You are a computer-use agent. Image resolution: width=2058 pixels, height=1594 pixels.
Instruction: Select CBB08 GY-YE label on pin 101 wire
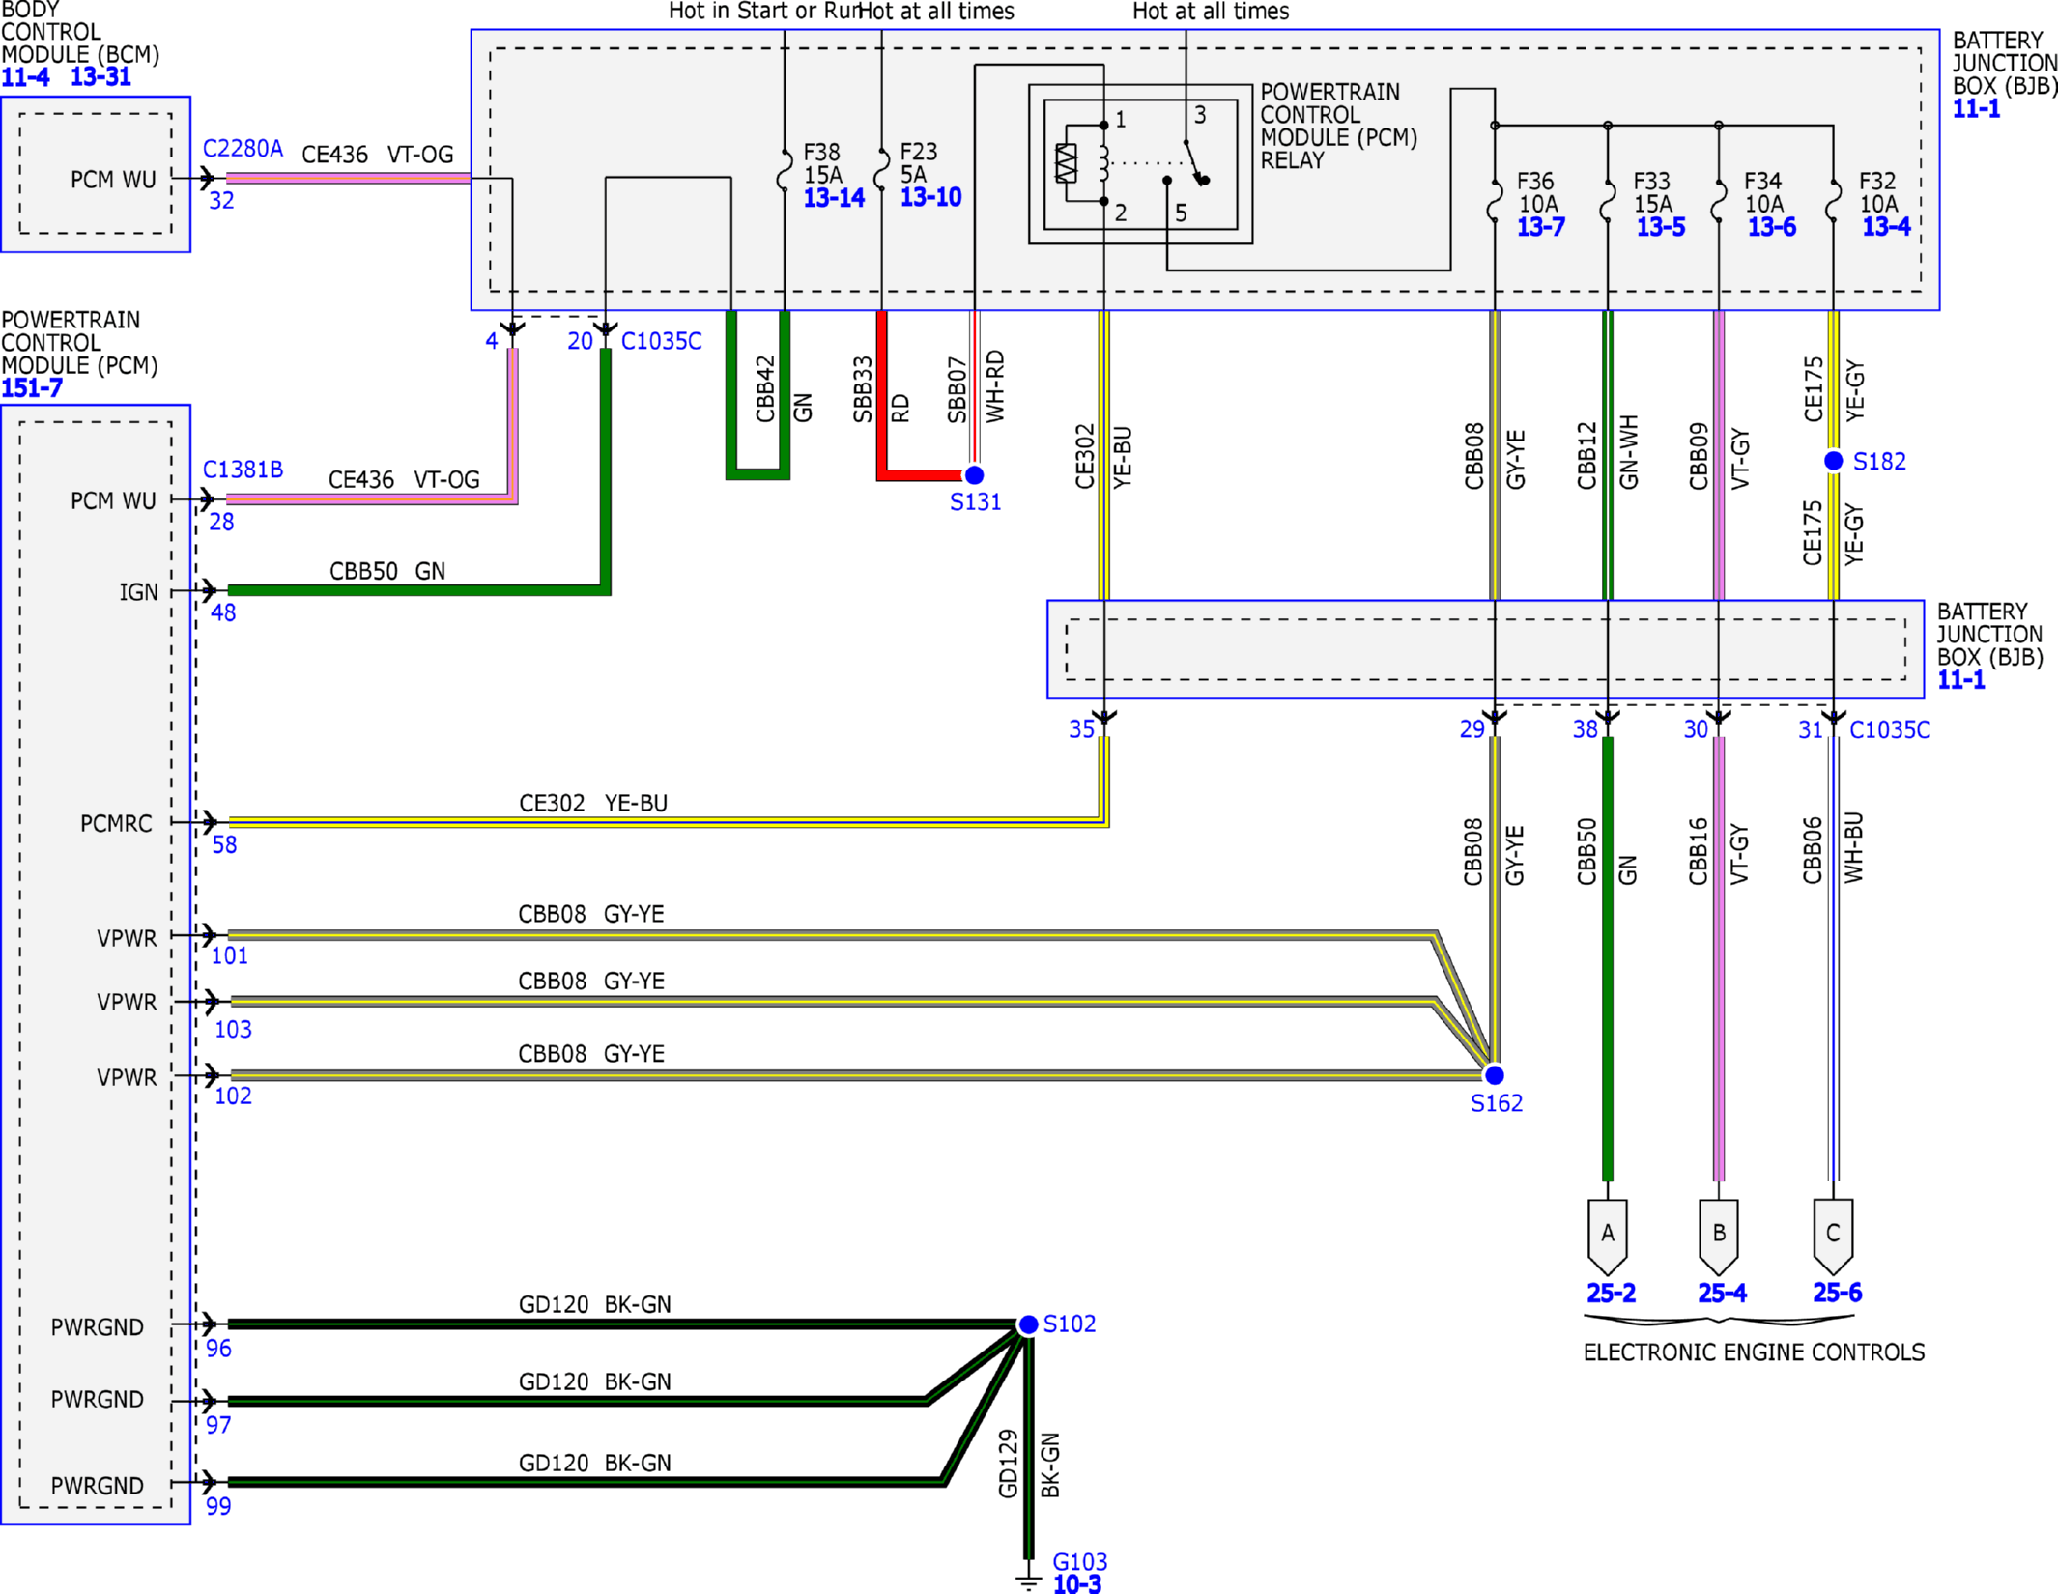click(591, 914)
